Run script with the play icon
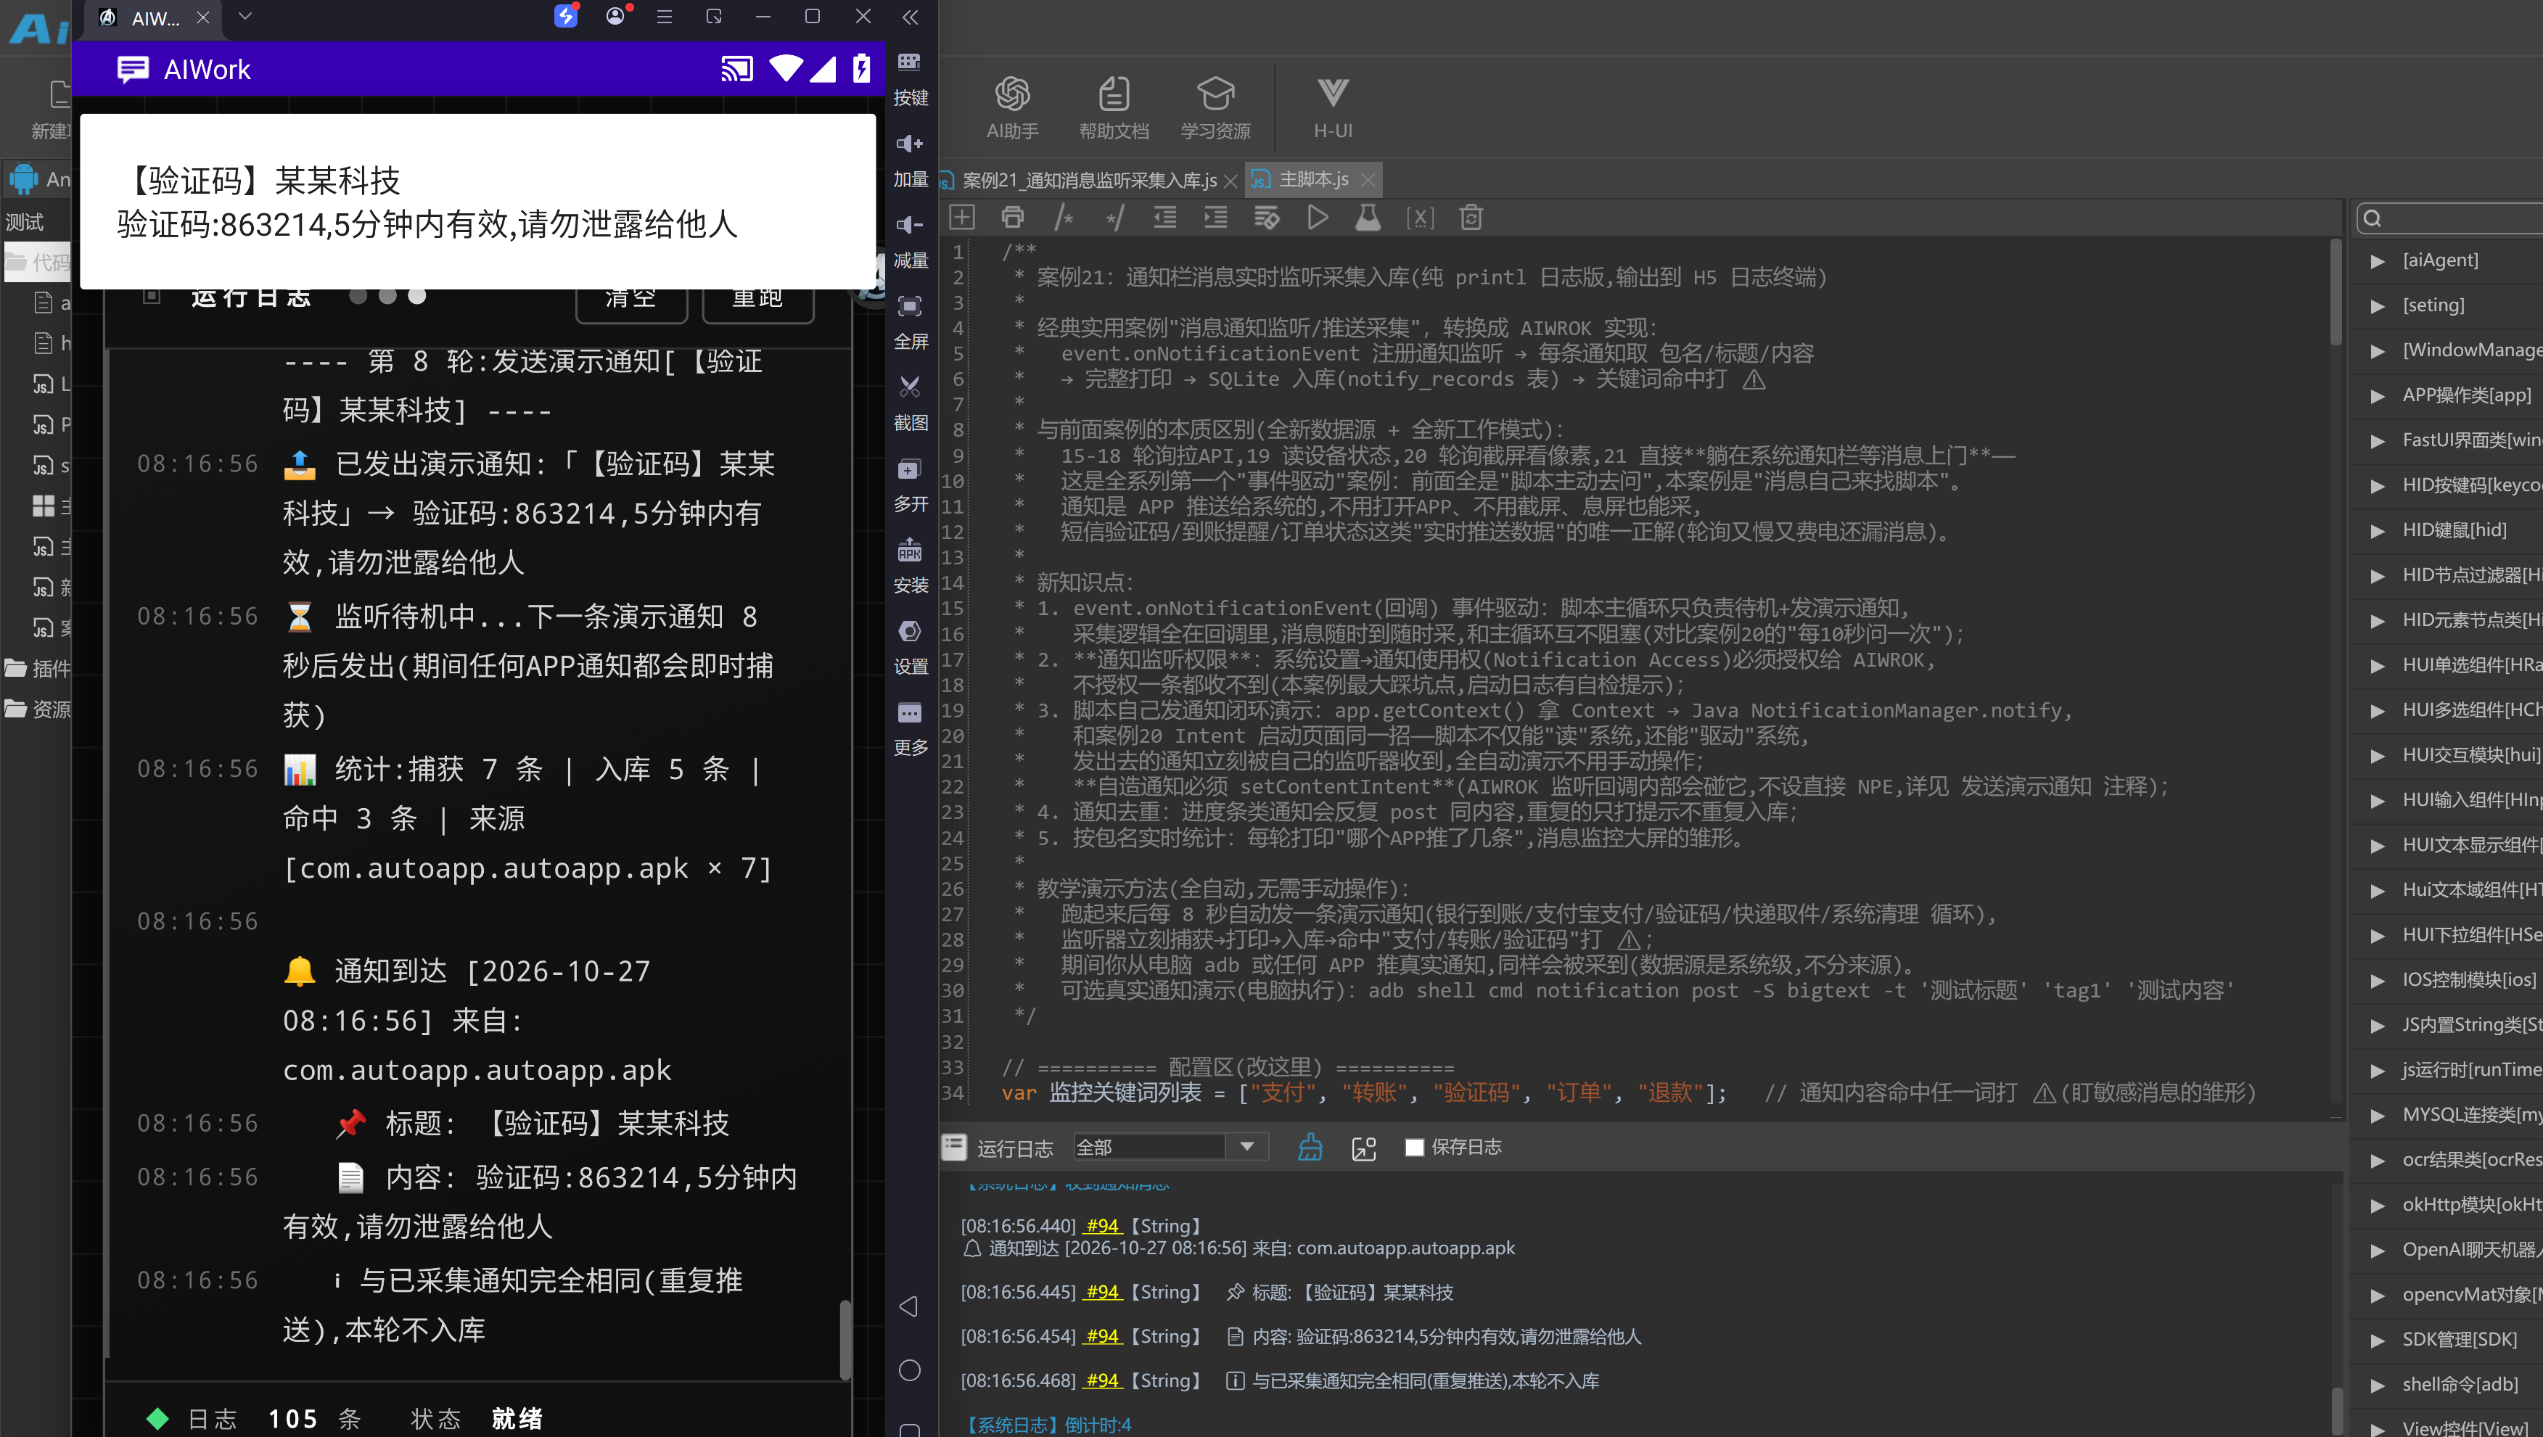The height and width of the screenshot is (1437, 2543). (1317, 217)
